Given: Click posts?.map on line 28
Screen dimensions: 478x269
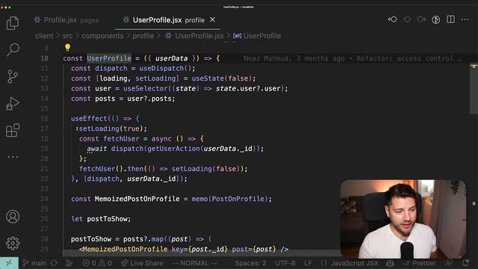Looking at the screenshot, I should (143, 239).
